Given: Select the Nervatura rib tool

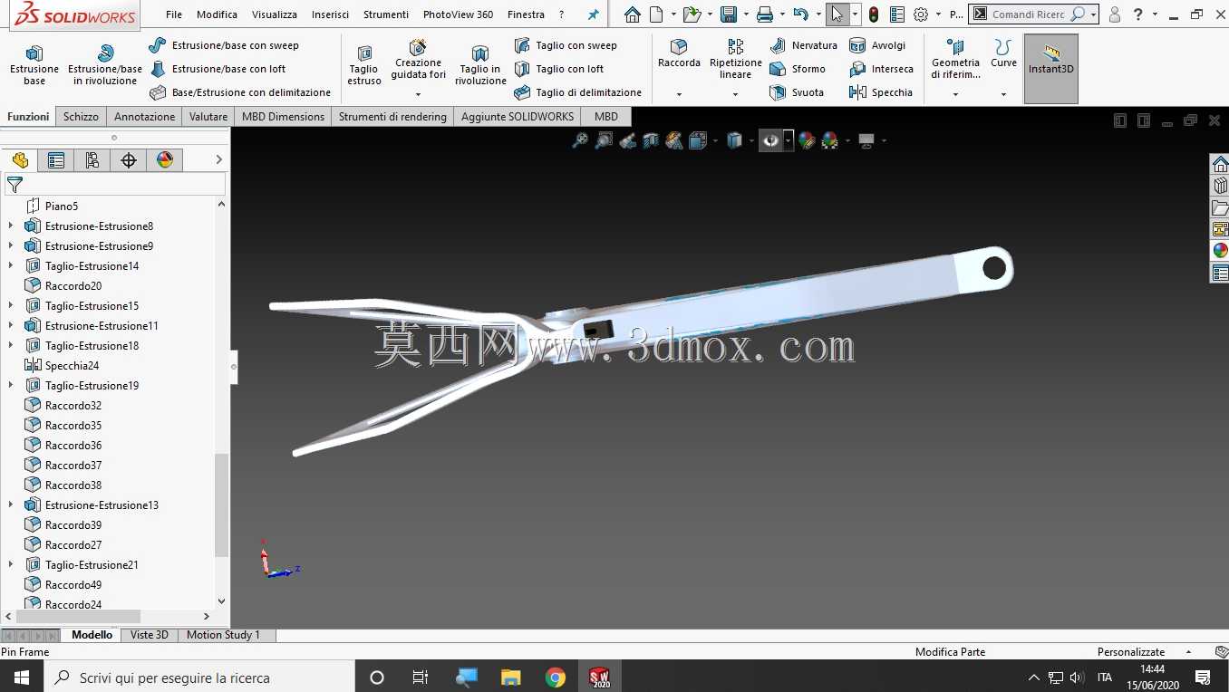Looking at the screenshot, I should pos(803,45).
